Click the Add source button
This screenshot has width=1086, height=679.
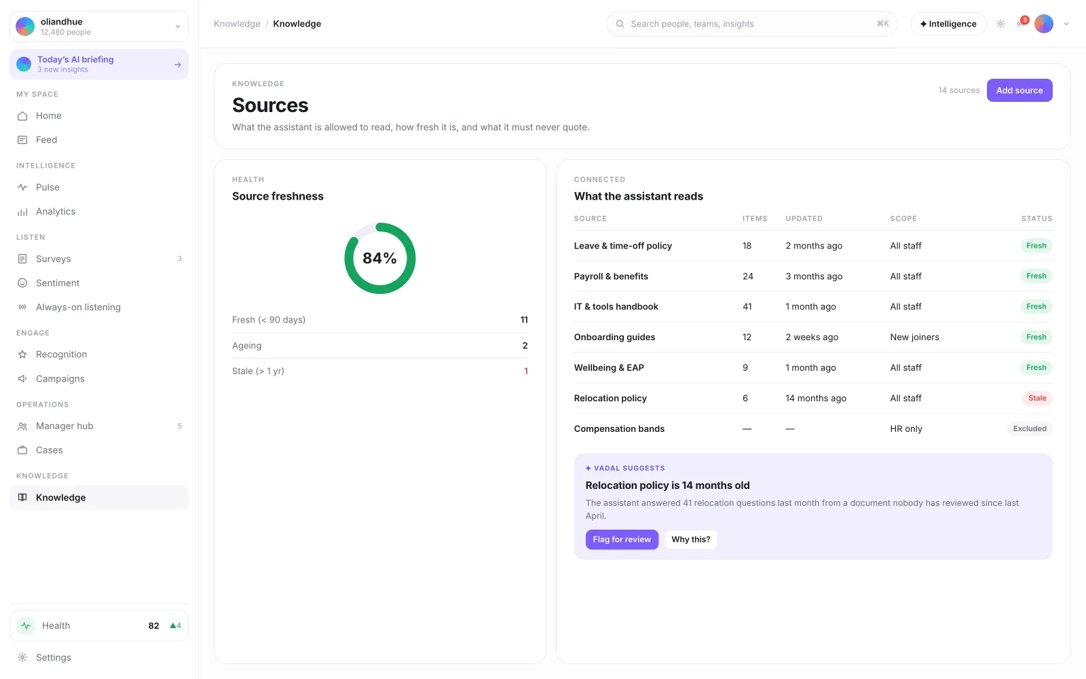click(1019, 90)
